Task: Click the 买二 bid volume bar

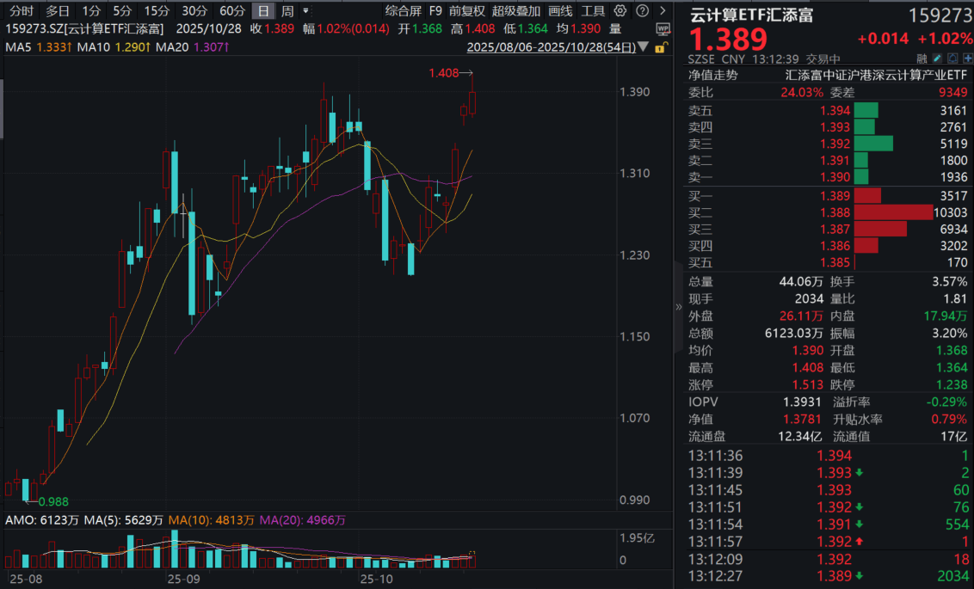Action: (893, 212)
